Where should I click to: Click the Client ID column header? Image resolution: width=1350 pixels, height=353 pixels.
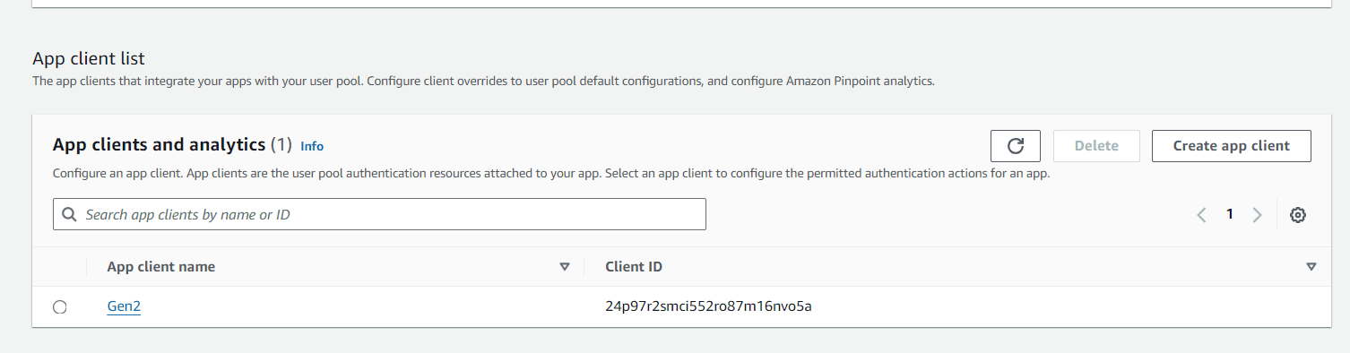click(x=634, y=267)
